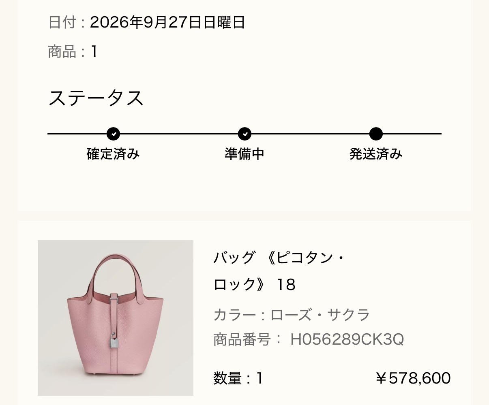
Task: Click the ローズ・サクラ color text
Action: click(320, 315)
